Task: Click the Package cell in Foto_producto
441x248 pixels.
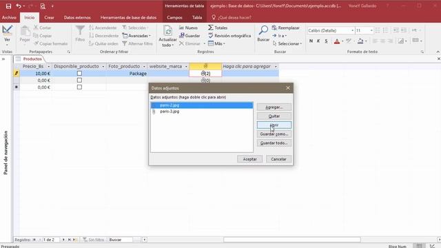Action: tap(127, 74)
